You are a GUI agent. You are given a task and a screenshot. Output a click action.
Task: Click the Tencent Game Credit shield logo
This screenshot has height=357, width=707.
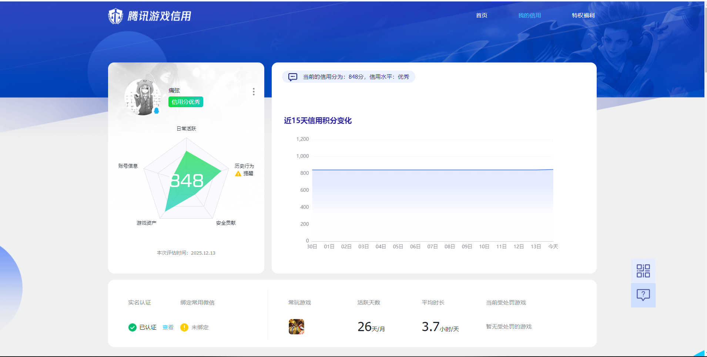[x=115, y=16]
